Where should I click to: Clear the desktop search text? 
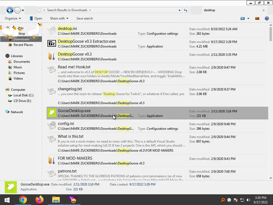click(x=263, y=10)
